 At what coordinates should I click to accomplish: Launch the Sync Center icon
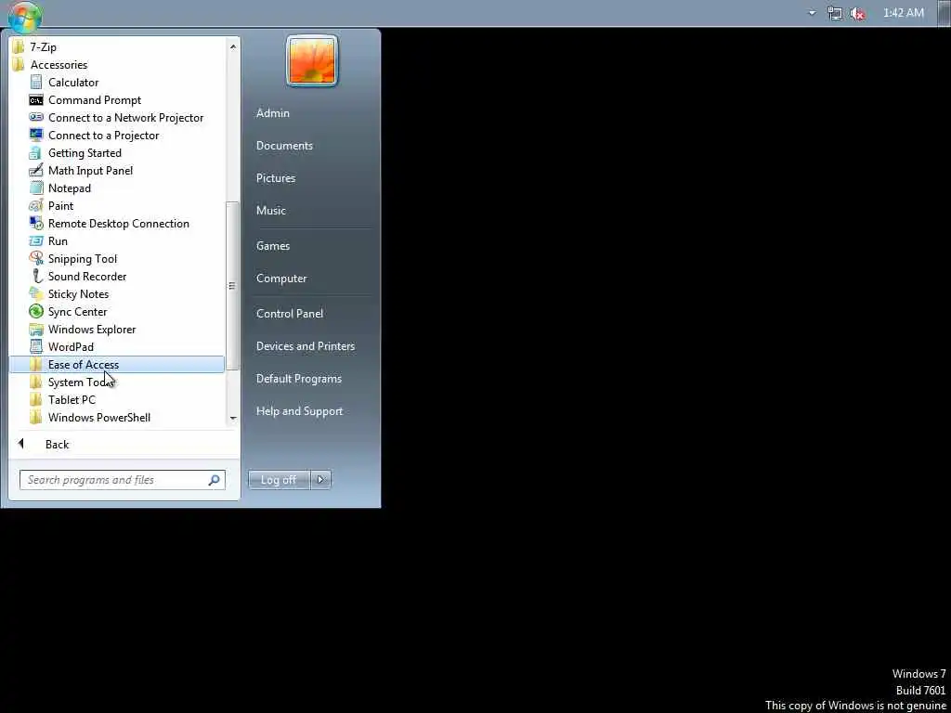(x=36, y=312)
